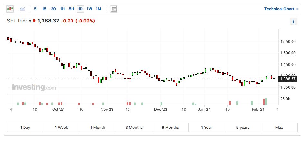Select the 1M interval
The height and width of the screenshot is (141, 306).
(x=98, y=9)
